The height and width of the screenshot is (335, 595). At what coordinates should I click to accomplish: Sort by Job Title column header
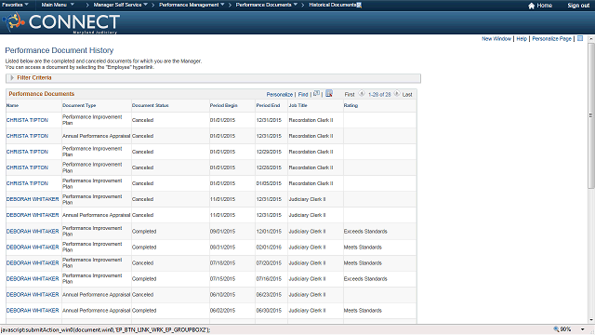click(x=297, y=105)
